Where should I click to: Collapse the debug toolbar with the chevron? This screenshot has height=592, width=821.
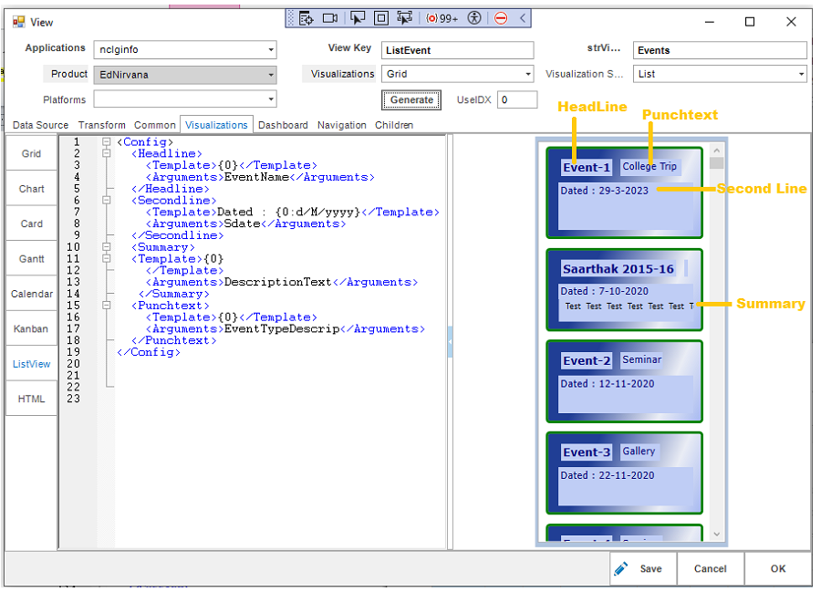click(523, 18)
